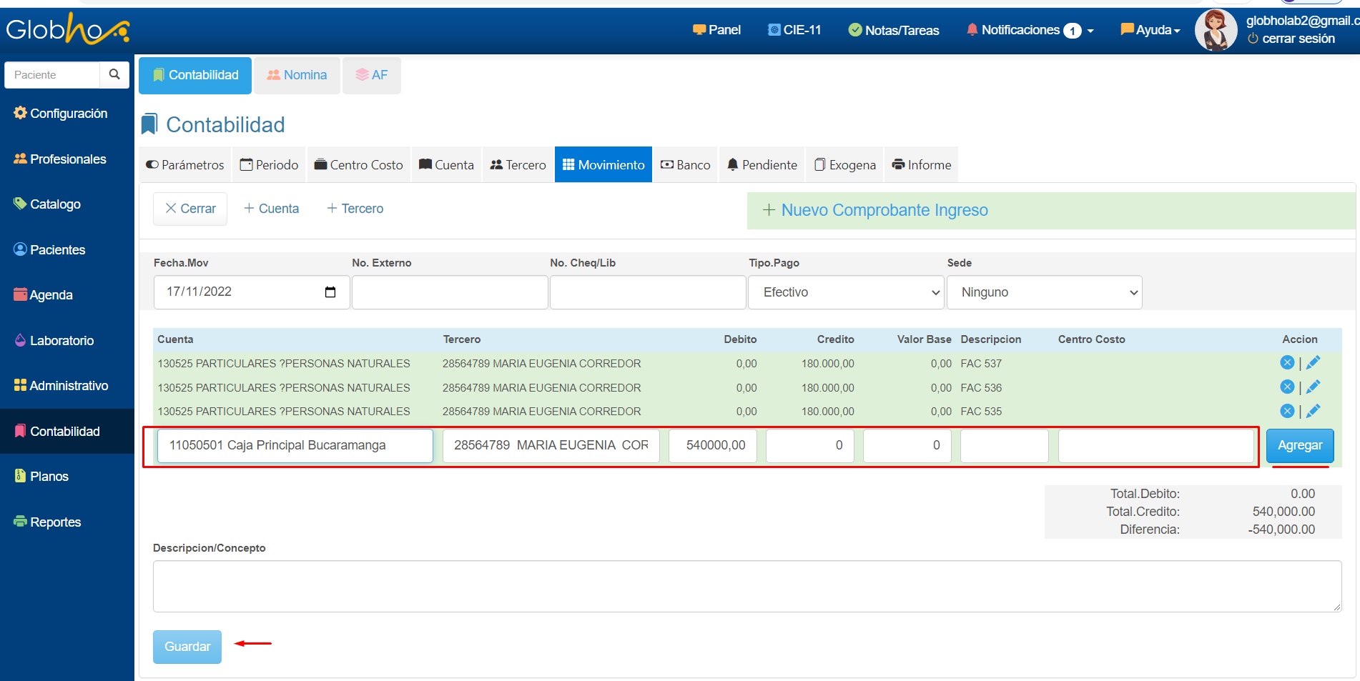The height and width of the screenshot is (681, 1360).
Task: Click into the Descripcion/Concepto text area
Action: tap(746, 586)
